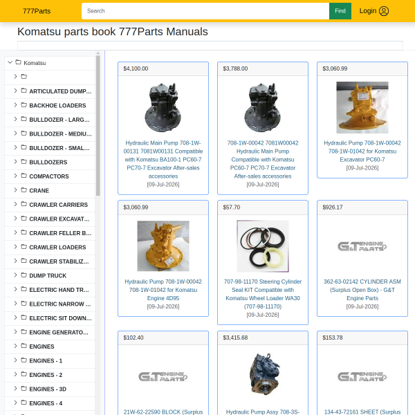Select BULLDOZER - MEDIU tree item
The image size is (415, 415).
[60, 134]
